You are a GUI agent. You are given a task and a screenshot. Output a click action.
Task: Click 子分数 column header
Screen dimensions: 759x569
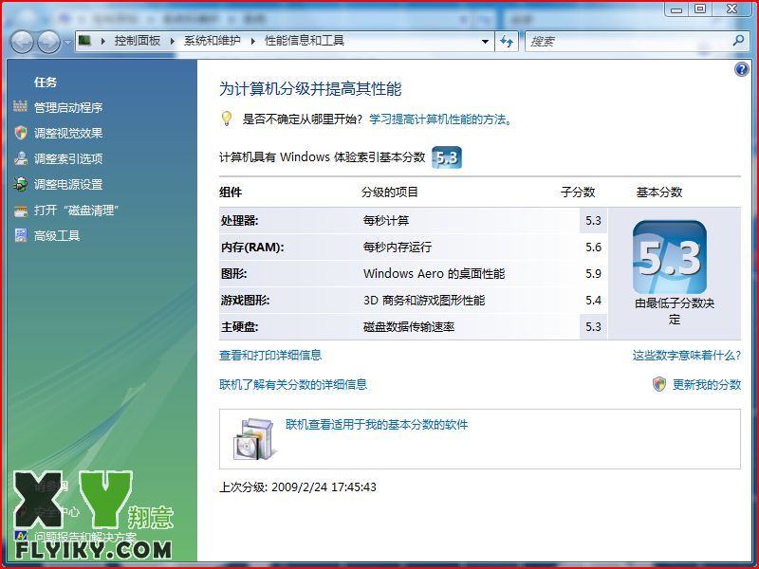[578, 193]
